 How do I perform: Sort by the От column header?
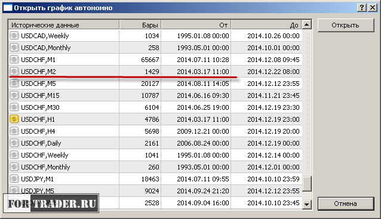(x=196, y=25)
